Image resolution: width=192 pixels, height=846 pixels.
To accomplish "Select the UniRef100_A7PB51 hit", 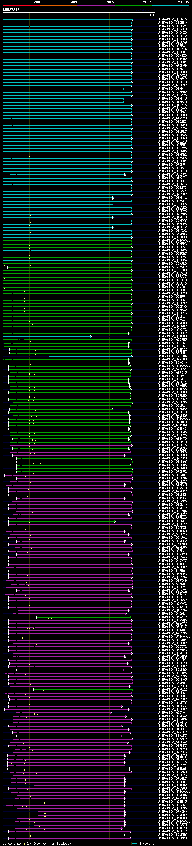I will 172,369.
